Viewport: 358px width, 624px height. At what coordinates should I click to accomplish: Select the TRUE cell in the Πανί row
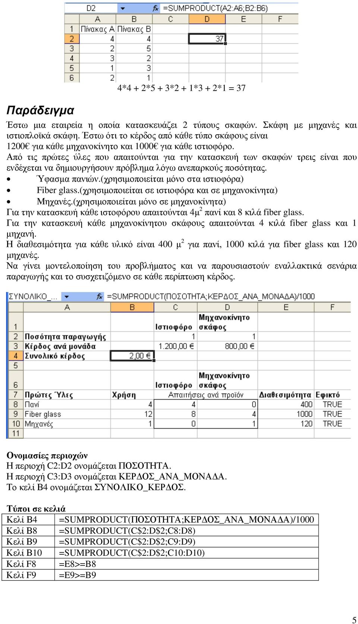333,404
